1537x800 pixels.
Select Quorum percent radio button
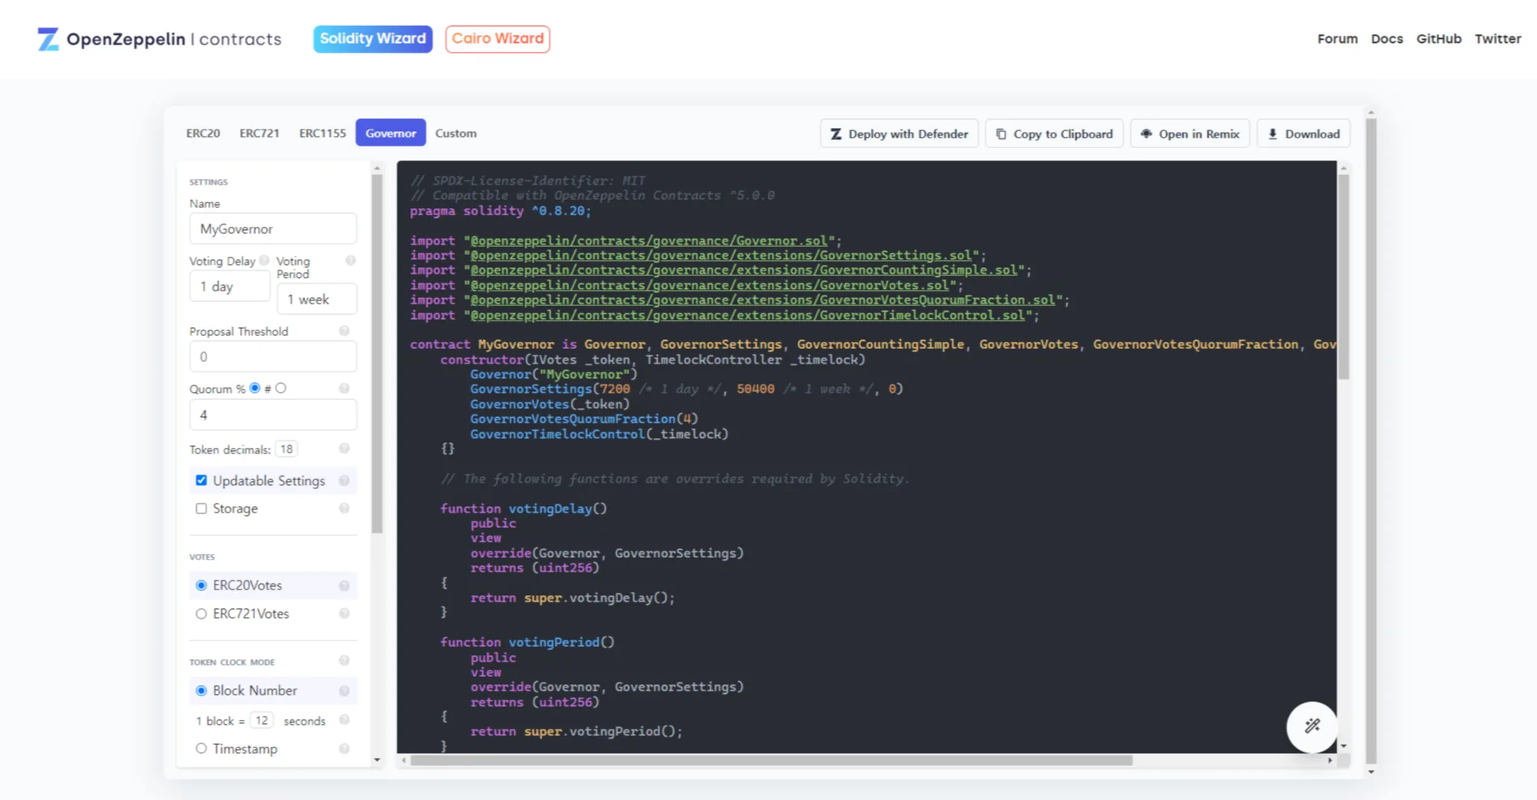coord(254,388)
